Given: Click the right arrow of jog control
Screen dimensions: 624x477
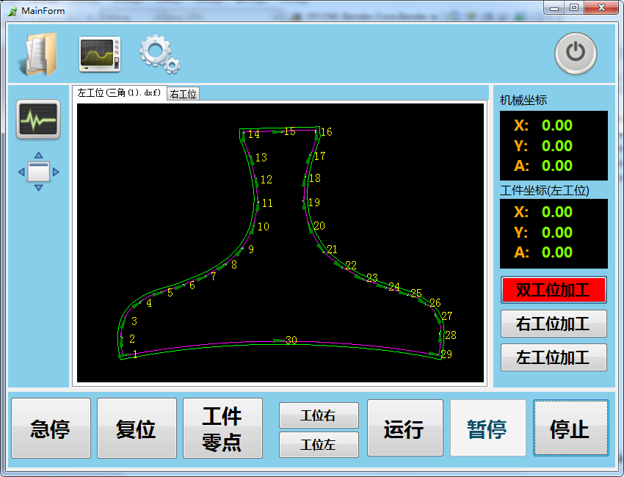Looking at the screenshot, I should click(x=56, y=172).
